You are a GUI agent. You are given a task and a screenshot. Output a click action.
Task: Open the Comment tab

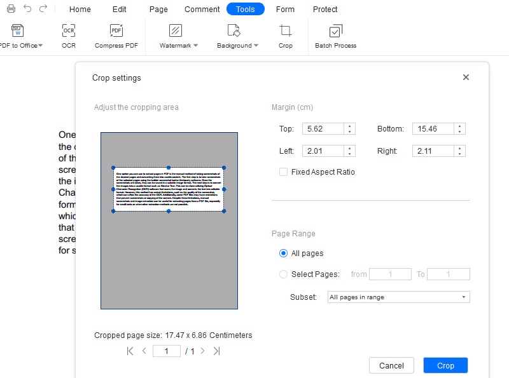202,9
